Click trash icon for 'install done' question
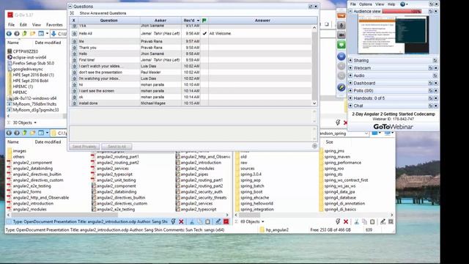The height and width of the screenshot is (264, 469). click(x=74, y=103)
